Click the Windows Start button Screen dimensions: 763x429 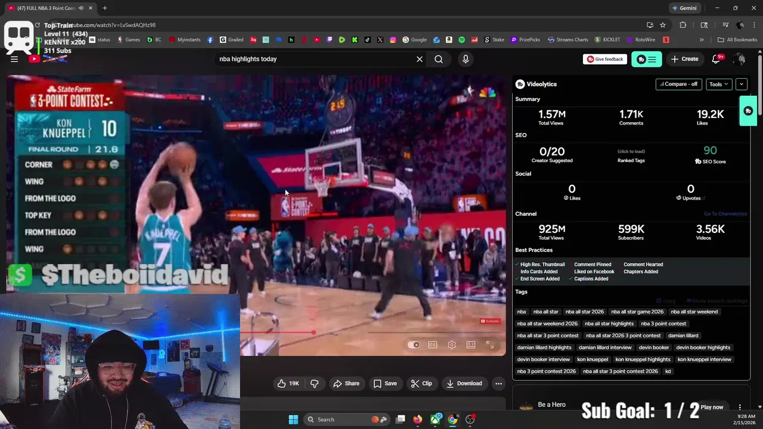(293, 419)
